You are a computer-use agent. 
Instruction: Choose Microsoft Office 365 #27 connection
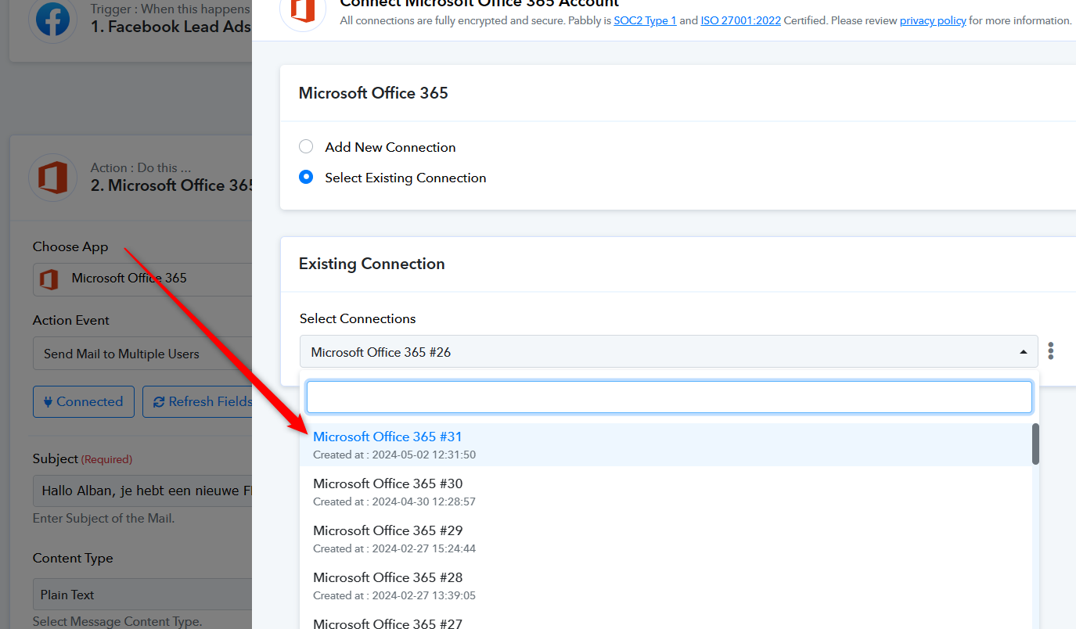(666, 620)
